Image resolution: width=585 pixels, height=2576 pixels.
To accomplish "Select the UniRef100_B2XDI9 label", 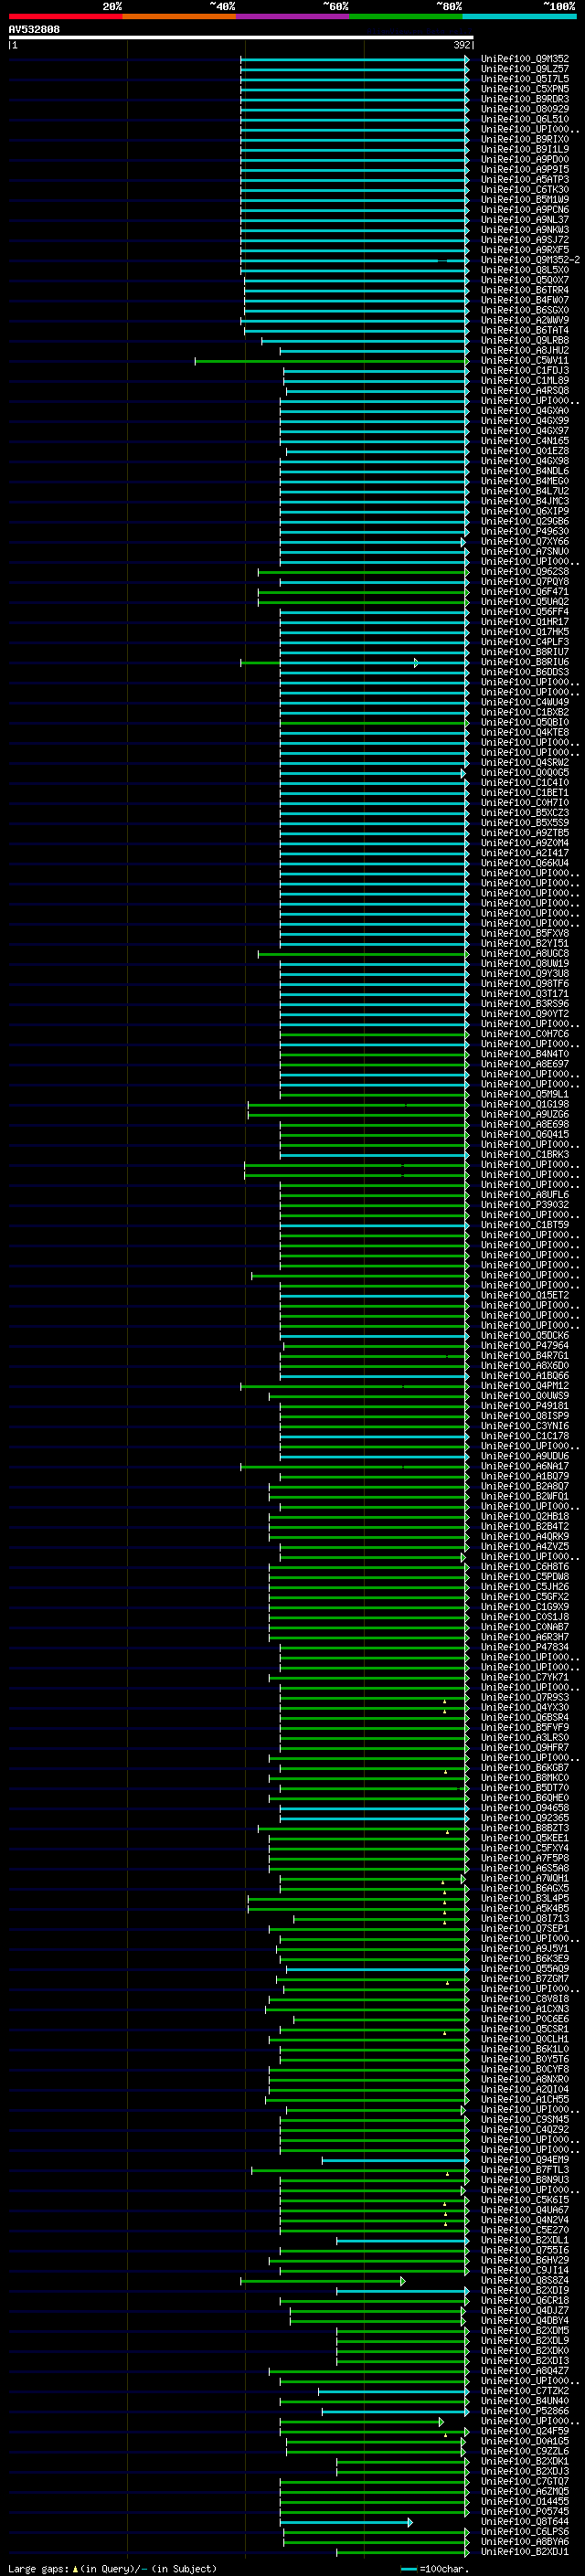I will pos(525,2291).
